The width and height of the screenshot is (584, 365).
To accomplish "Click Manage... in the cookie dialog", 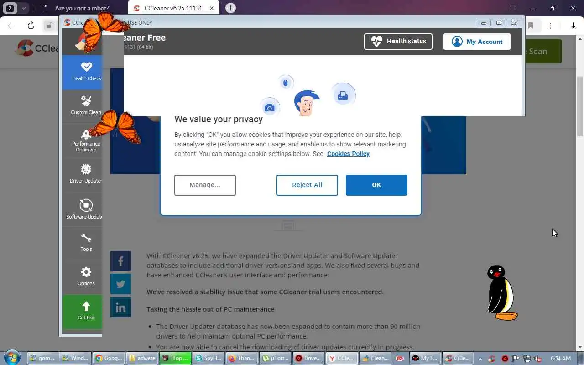I will pos(205,185).
